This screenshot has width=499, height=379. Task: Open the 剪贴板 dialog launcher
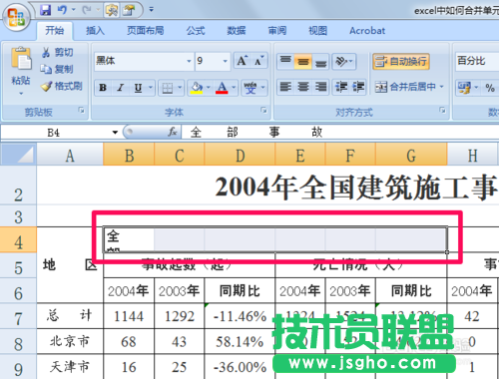[81, 110]
